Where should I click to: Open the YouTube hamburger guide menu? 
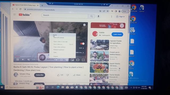(15, 15)
